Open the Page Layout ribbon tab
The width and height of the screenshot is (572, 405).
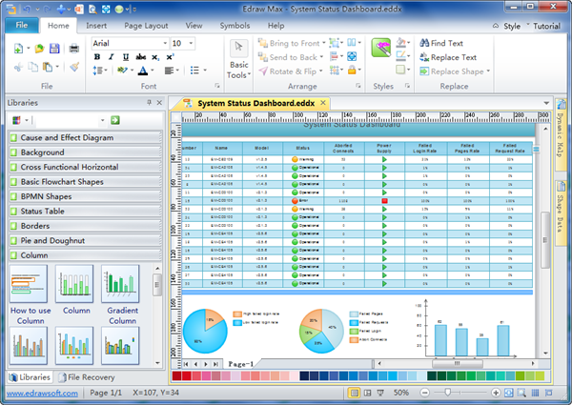click(146, 25)
